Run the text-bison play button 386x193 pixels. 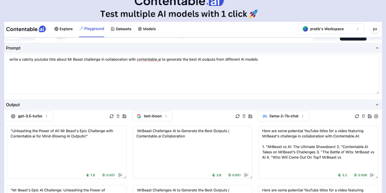coord(246,175)
